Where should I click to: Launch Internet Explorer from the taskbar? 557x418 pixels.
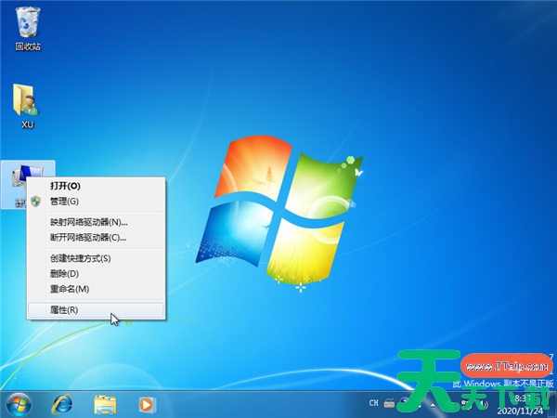63,404
